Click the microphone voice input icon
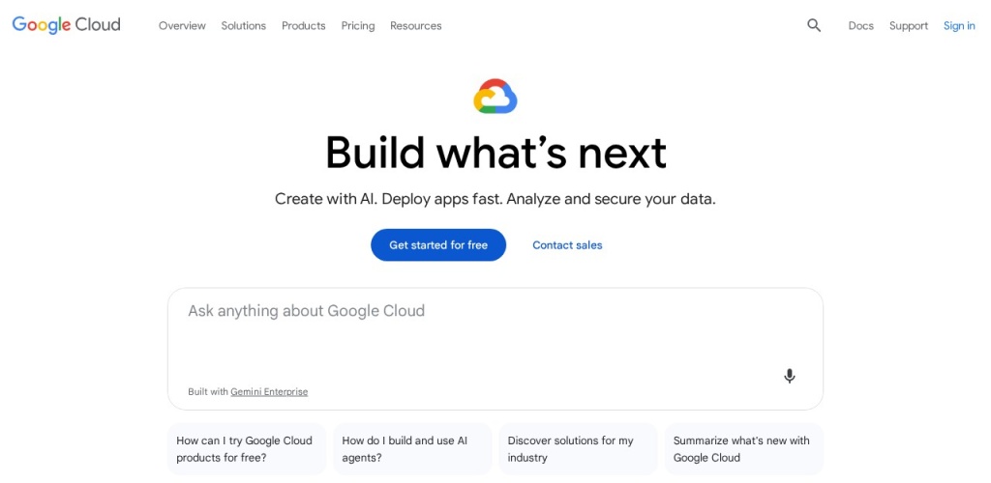The width and height of the screenshot is (991, 483). point(790,376)
